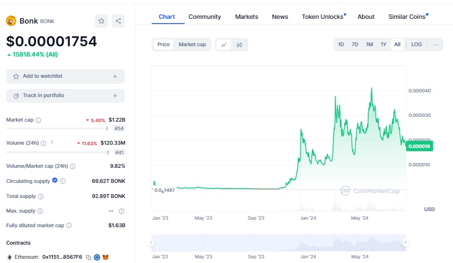453x263 pixels.
Task: Select the 7D time range button
Action: [355, 44]
